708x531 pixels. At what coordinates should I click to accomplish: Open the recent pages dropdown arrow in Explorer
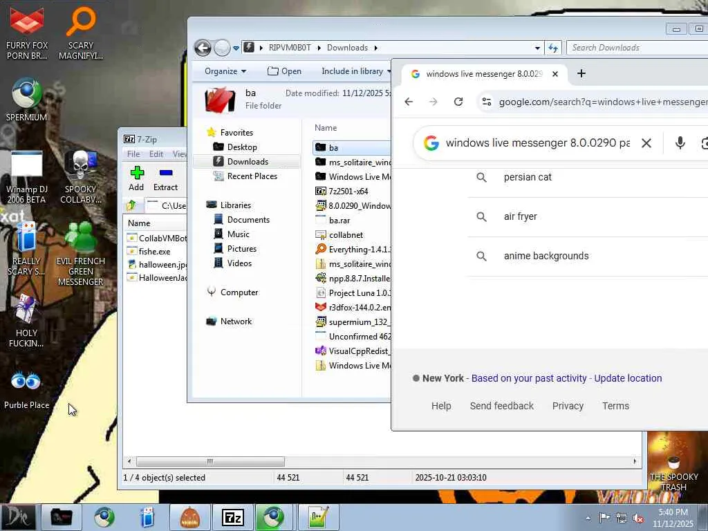(236, 48)
